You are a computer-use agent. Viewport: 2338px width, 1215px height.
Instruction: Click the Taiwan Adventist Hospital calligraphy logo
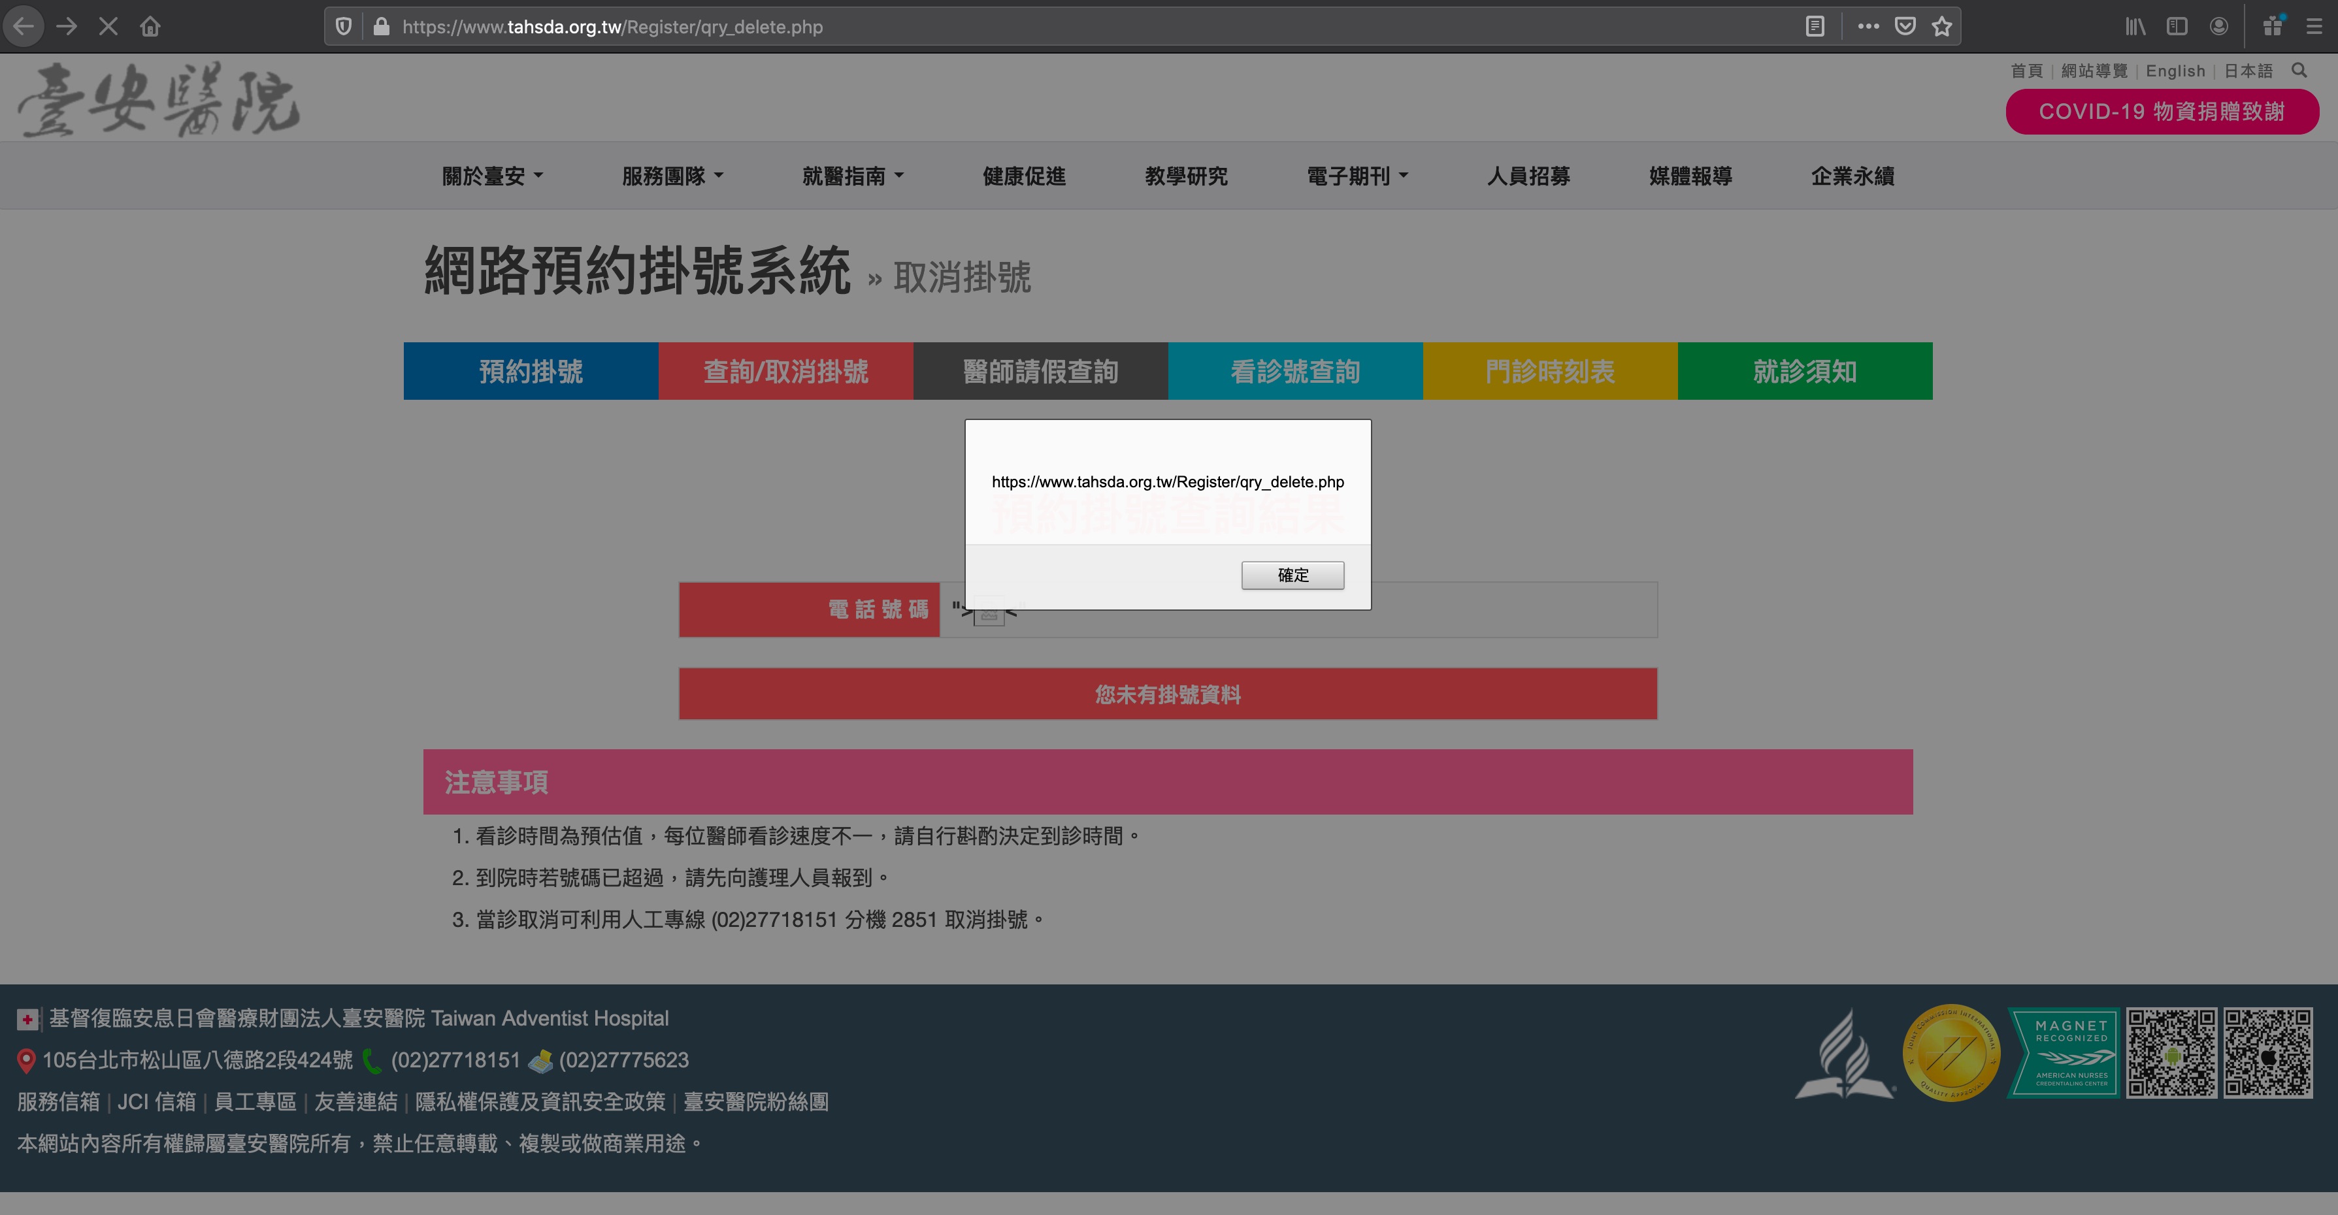click(x=159, y=100)
